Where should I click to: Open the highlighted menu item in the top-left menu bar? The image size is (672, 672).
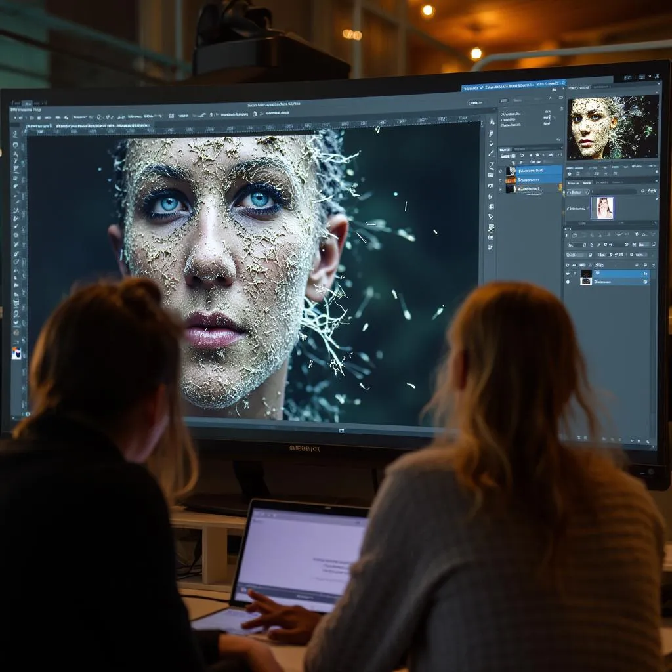(x=26, y=103)
